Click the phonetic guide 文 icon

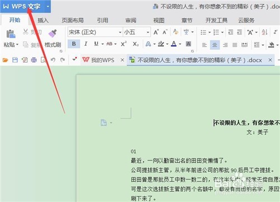[186, 32]
